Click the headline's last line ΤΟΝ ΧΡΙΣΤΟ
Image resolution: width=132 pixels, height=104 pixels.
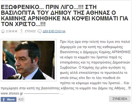tap(23, 24)
